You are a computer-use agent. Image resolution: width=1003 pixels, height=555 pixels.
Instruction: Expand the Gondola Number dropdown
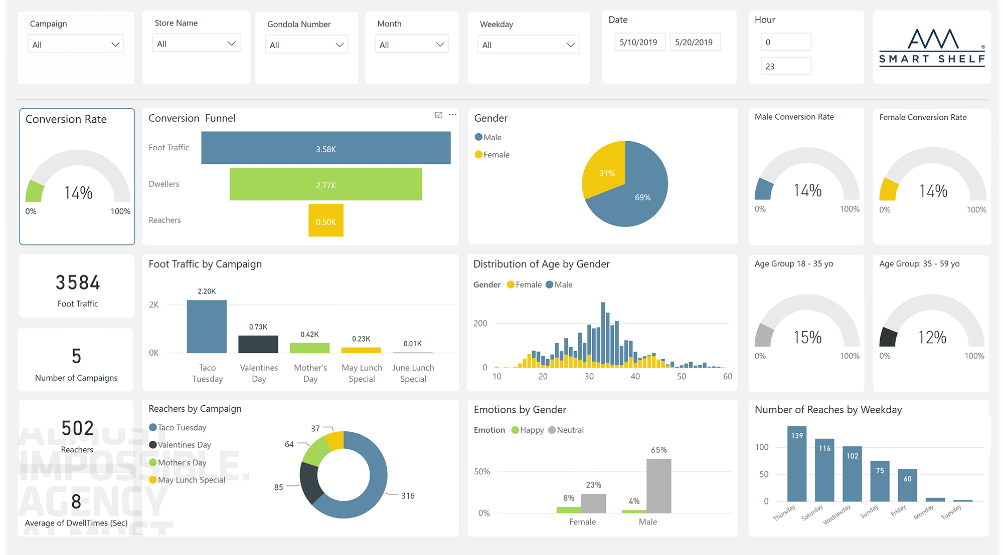339,44
